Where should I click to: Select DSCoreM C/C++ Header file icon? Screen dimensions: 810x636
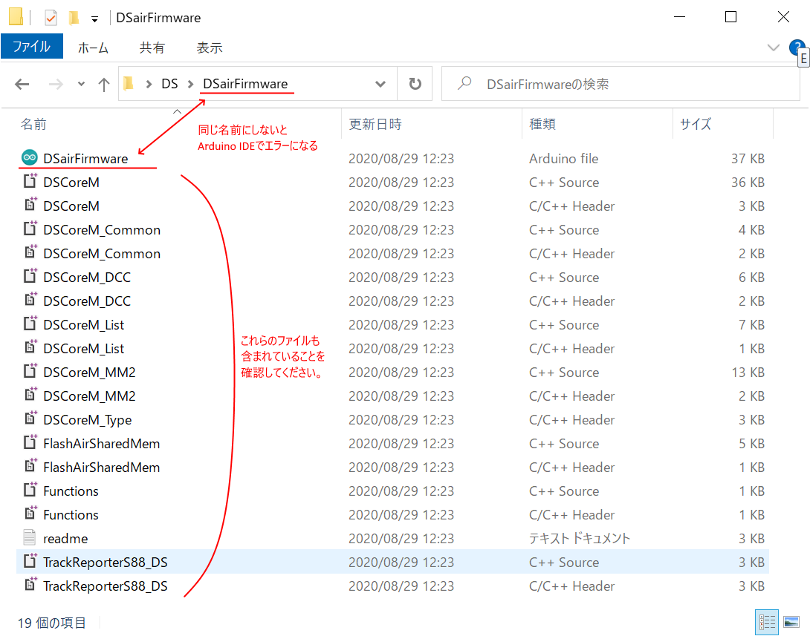tap(30, 205)
